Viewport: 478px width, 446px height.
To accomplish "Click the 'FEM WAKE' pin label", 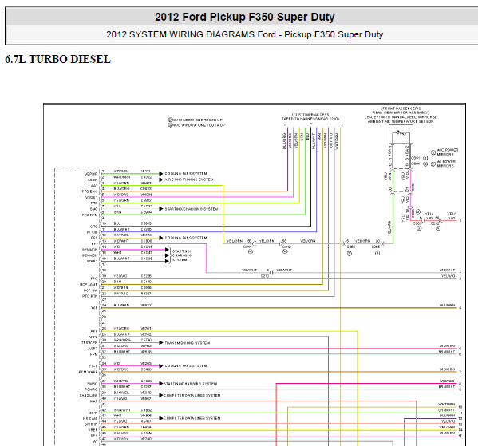I will [88, 372].
